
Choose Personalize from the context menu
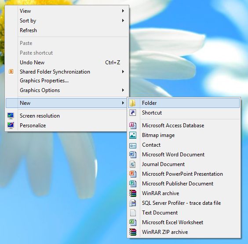(x=67, y=126)
